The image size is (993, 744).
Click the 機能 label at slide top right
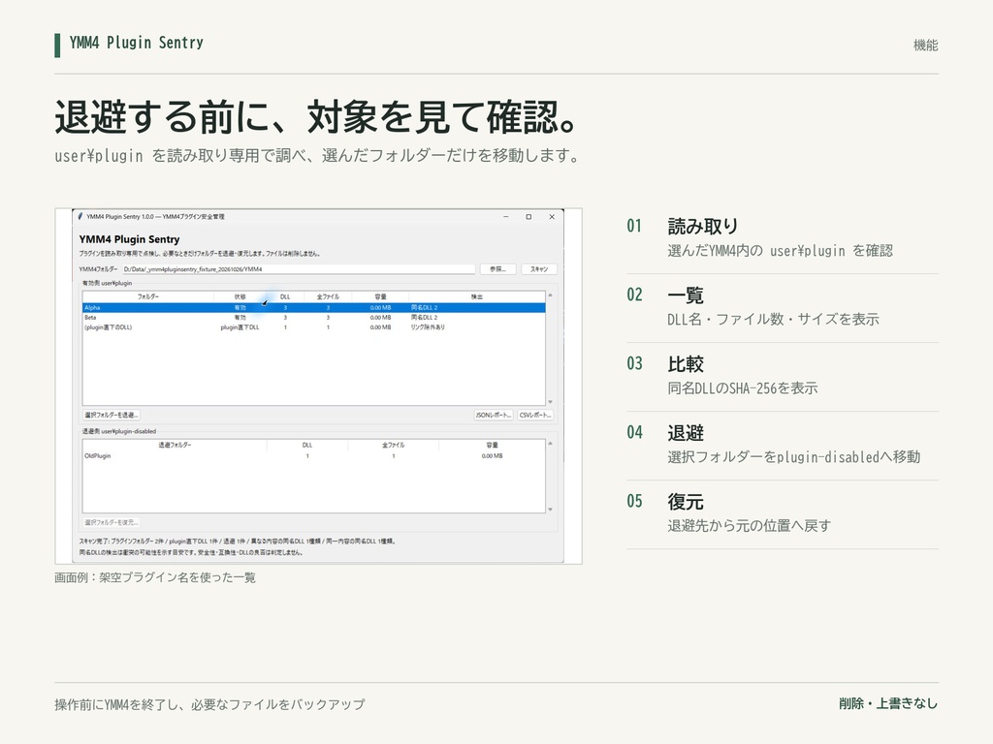pyautogui.click(x=926, y=45)
